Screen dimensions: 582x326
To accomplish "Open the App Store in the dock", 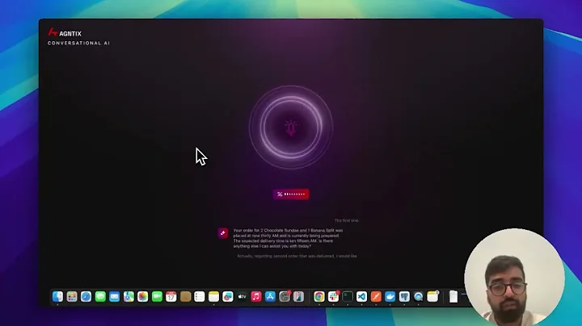I will tap(270, 296).
